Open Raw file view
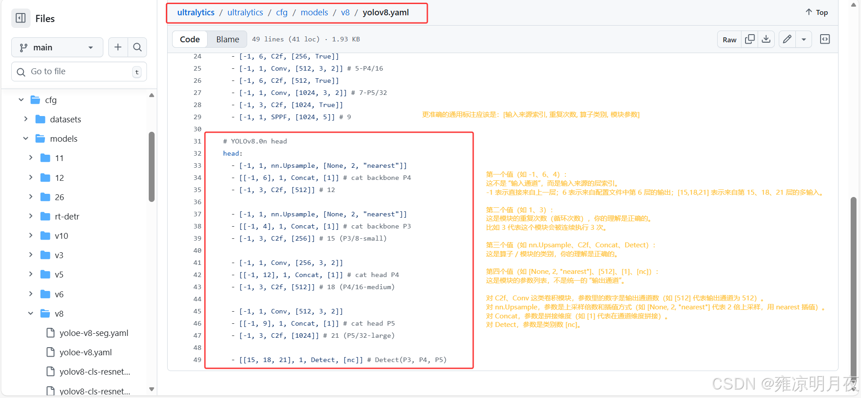Viewport: 861px width, 398px height. tap(729, 40)
